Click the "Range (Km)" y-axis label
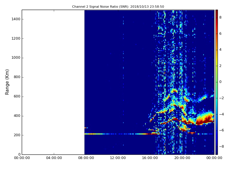 [x=7, y=82]
